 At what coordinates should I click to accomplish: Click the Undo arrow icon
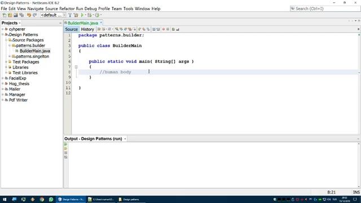pos(29,15)
